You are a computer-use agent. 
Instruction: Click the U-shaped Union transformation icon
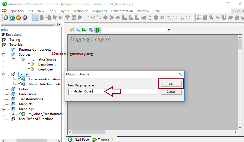pos(224,18)
